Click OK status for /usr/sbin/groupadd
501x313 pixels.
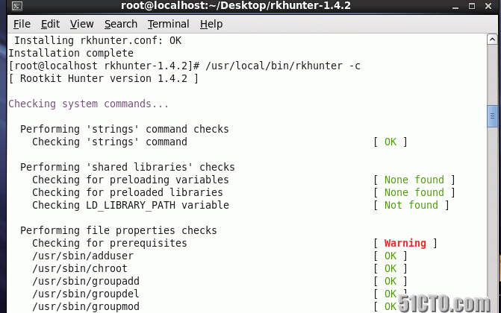(x=390, y=281)
